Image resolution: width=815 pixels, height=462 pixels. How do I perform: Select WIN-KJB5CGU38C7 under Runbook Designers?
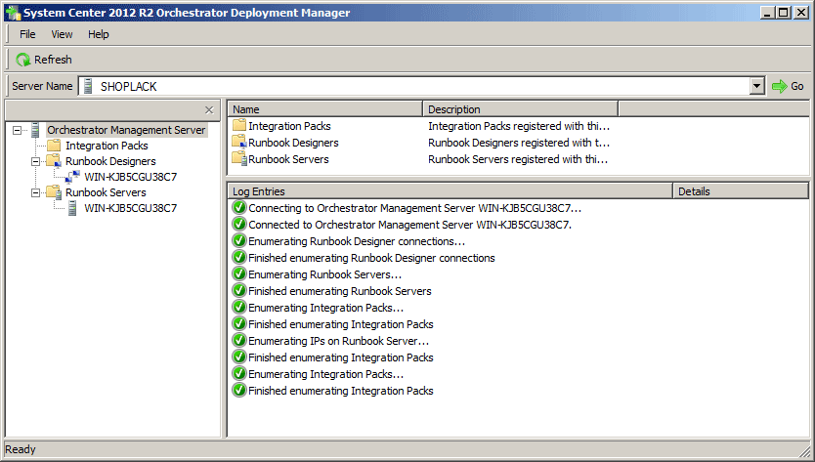(x=131, y=177)
